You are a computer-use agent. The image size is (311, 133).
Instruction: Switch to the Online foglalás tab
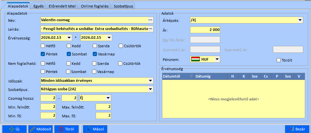(x=94, y=6)
